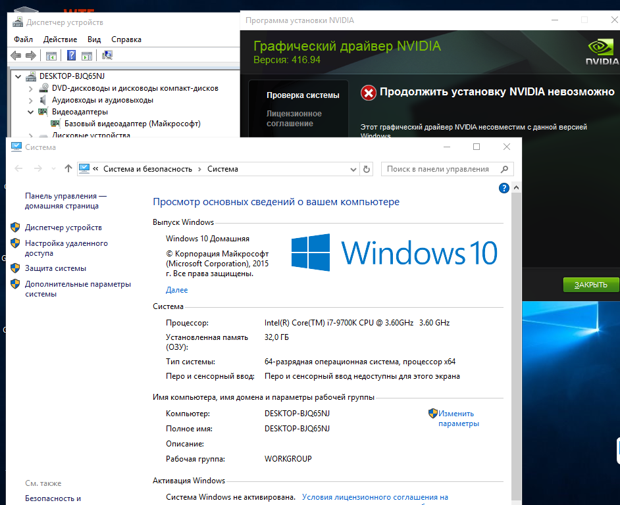Open address bar history dropdown
The width and height of the screenshot is (620, 505).
click(x=353, y=170)
